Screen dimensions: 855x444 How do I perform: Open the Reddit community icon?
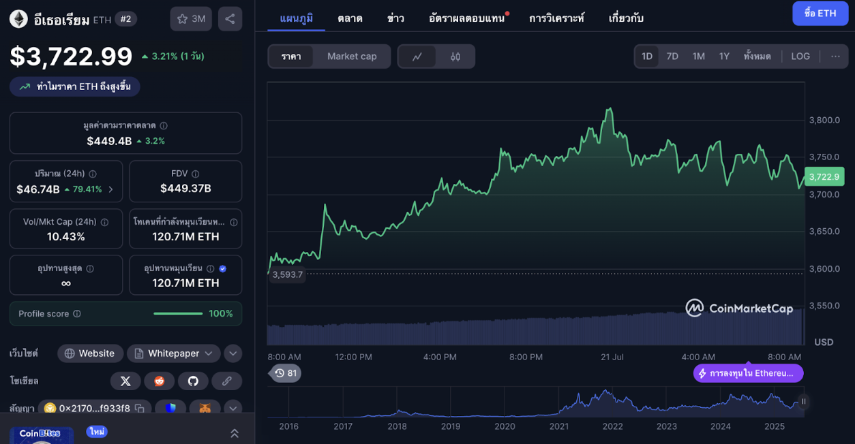[159, 381]
